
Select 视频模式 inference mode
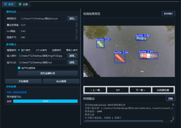click(55, 50)
